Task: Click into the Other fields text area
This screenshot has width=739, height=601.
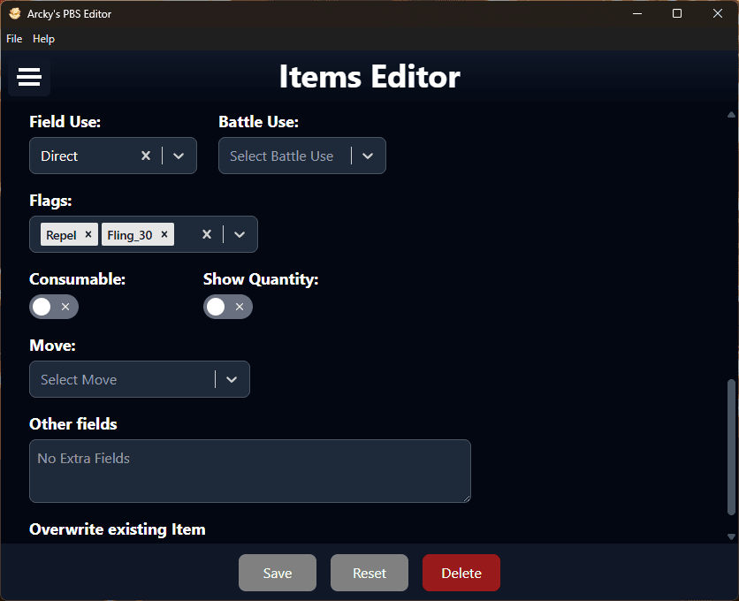Action: pos(249,471)
